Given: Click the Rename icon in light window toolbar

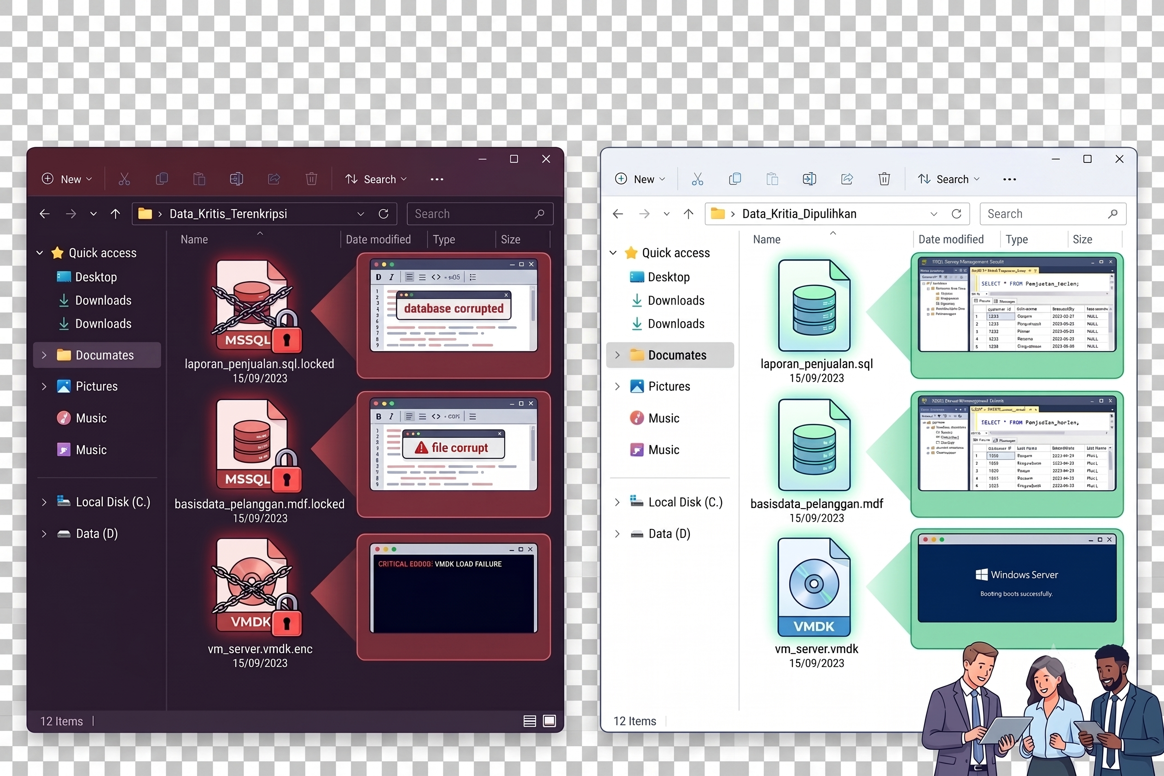Looking at the screenshot, I should tap(809, 179).
